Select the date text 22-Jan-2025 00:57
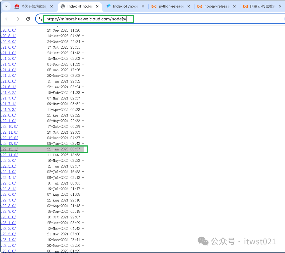The width and height of the screenshot is (285, 253). [x=64, y=149]
